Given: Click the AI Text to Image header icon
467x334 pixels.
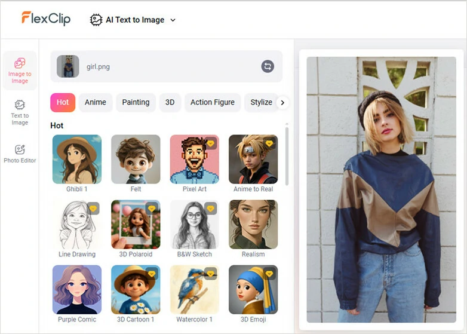Looking at the screenshot, I should pyautogui.click(x=96, y=20).
